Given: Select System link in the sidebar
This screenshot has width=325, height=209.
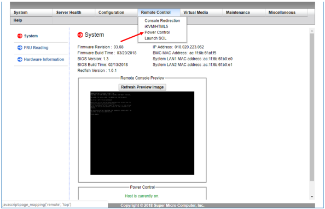Looking at the screenshot, I should pos(31,36).
